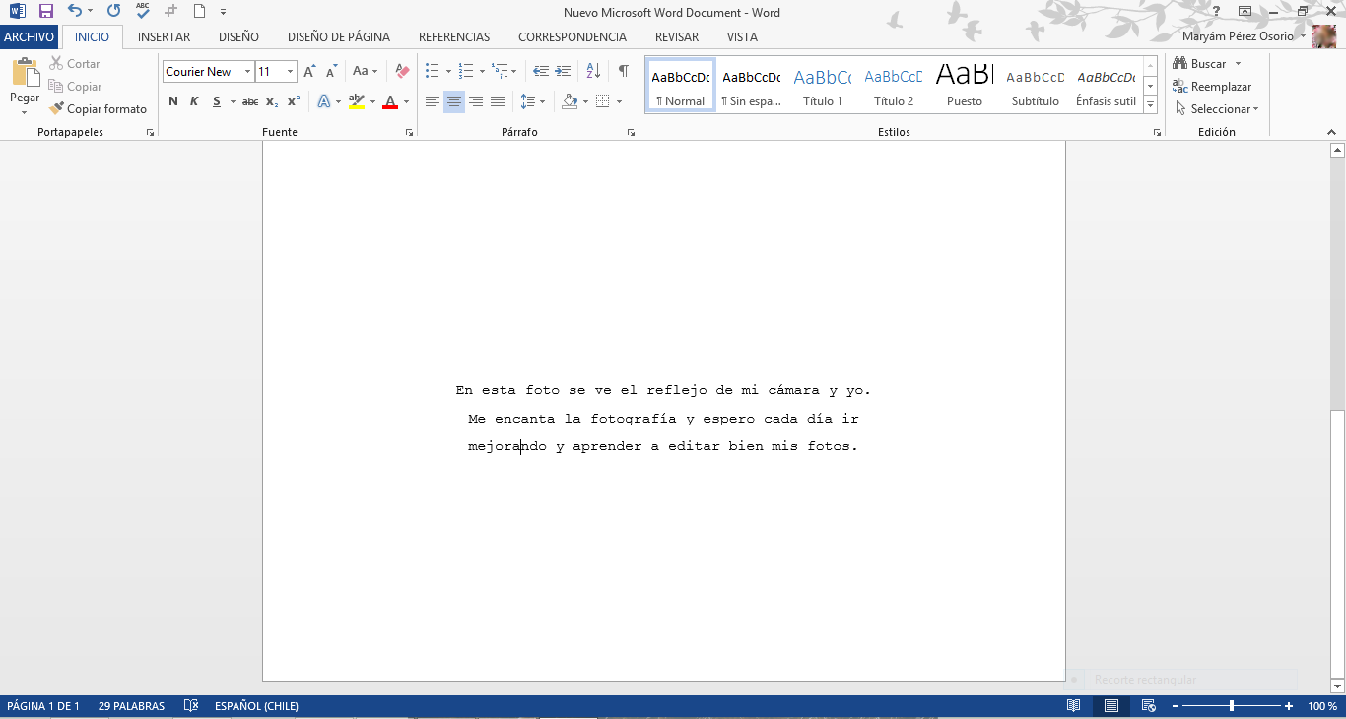Toggle bold (N) formatting
Viewport: 1346px width, 719px height.
pyautogui.click(x=173, y=101)
